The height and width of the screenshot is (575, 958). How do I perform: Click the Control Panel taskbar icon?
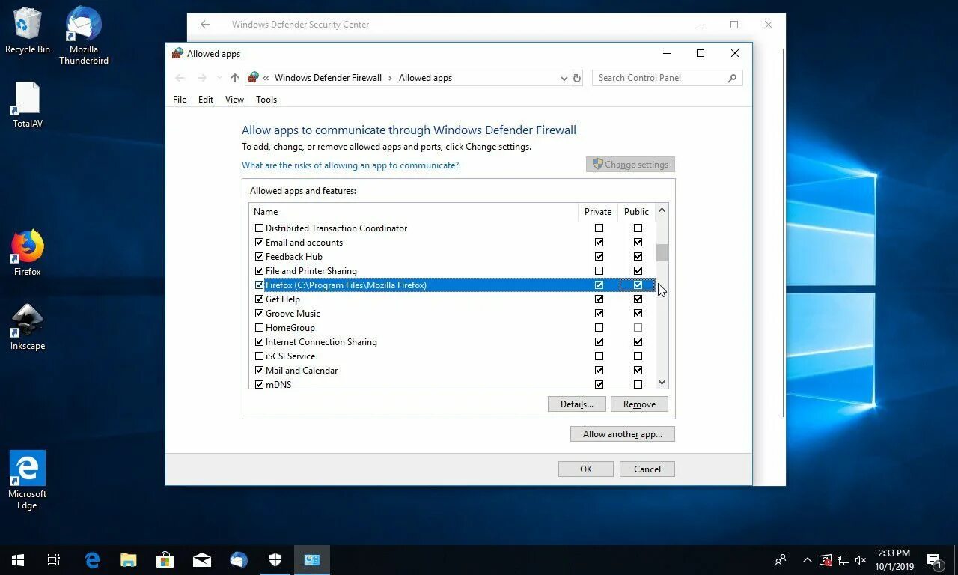tap(311, 559)
